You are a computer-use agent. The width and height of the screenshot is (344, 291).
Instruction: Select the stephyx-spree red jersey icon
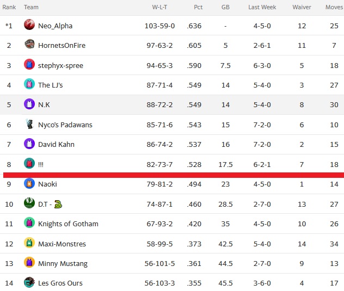(x=29, y=64)
